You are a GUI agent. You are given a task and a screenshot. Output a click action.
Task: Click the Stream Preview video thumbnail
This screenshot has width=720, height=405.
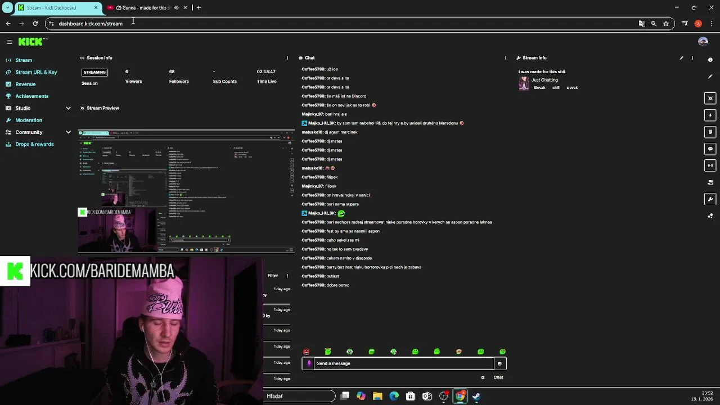[x=186, y=191]
